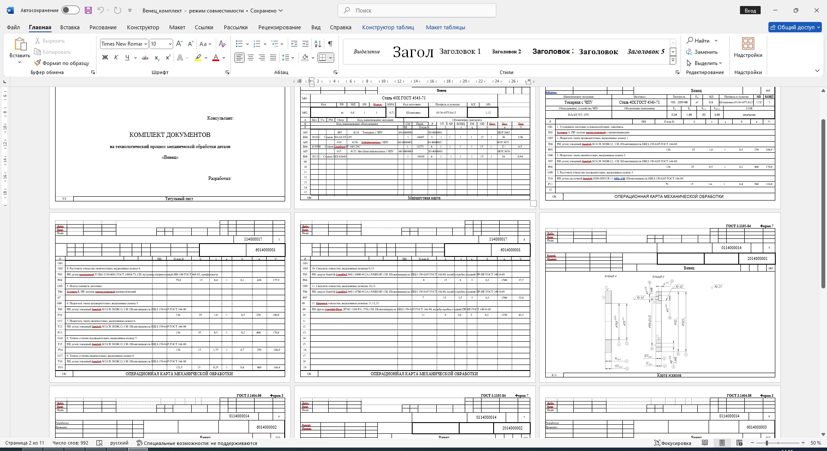Image resolution: width=827 pixels, height=451 pixels.
Task: Center-align the paragraph text
Action: point(251,58)
